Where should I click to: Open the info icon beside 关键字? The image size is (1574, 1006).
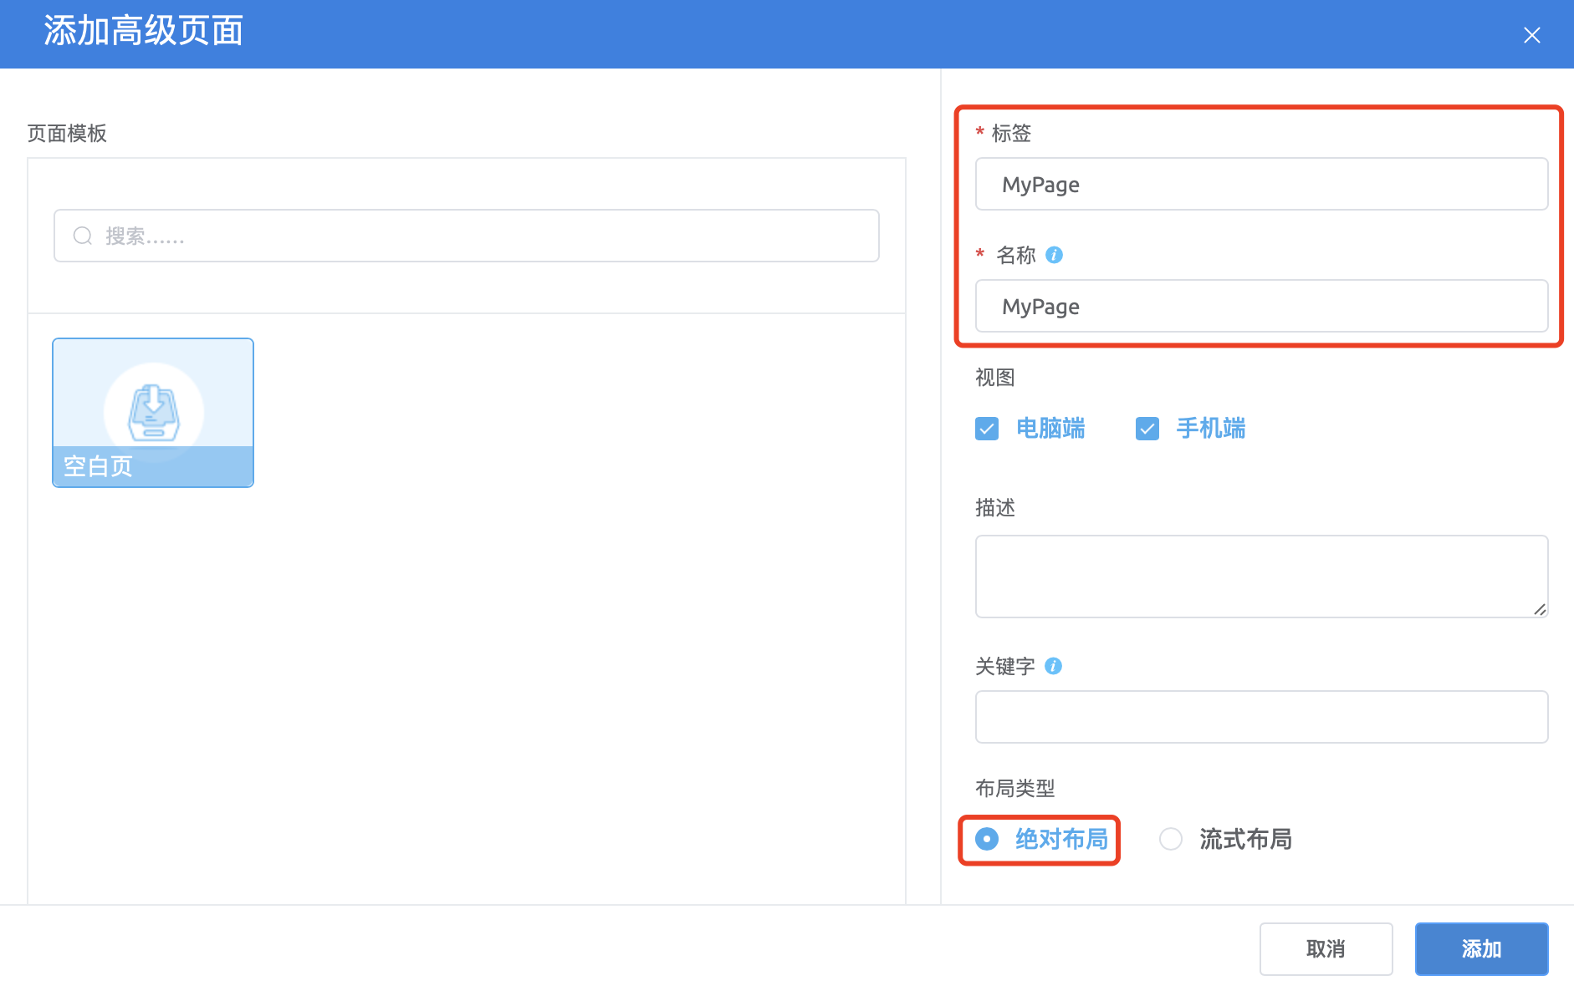[1054, 666]
